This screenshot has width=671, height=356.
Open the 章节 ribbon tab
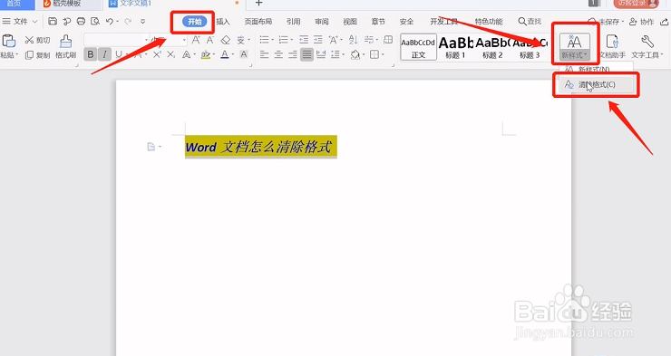tap(378, 22)
